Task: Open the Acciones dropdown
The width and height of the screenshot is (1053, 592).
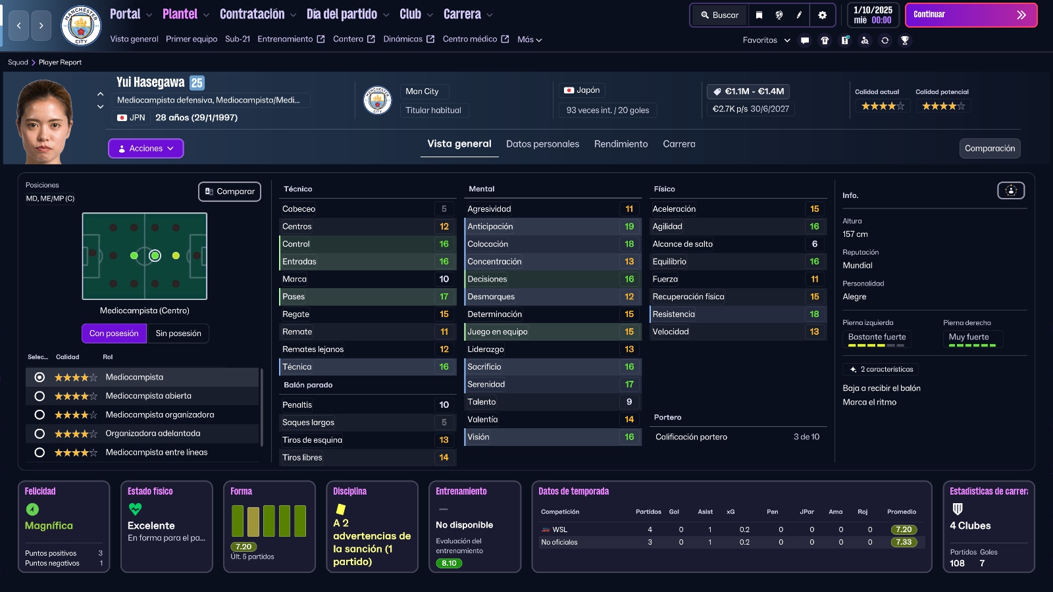Action: click(x=145, y=149)
